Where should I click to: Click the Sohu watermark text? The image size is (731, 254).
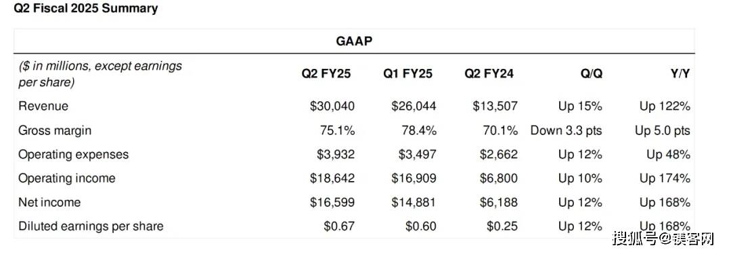click(664, 239)
